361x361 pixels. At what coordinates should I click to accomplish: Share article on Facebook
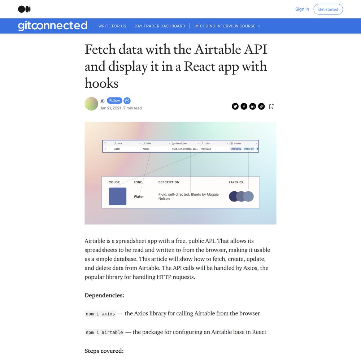[x=244, y=106]
